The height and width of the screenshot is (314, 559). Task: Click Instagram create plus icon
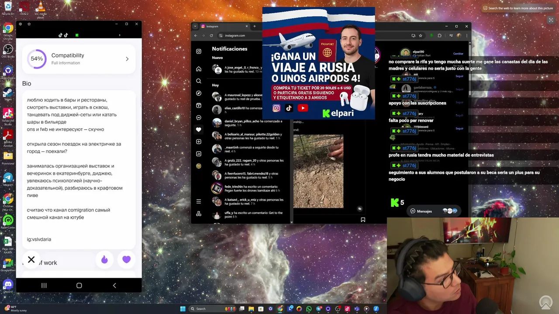click(199, 142)
